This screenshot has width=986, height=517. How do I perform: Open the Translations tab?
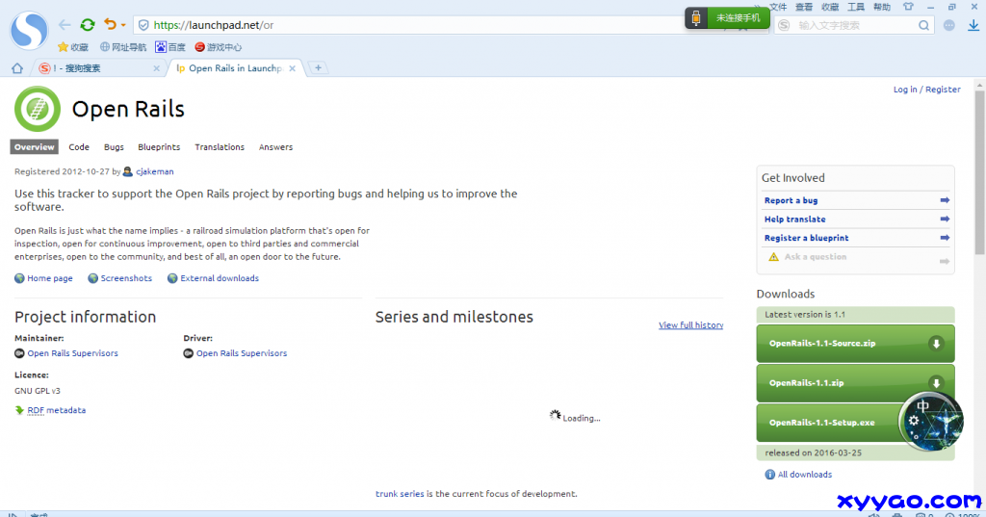tap(220, 147)
